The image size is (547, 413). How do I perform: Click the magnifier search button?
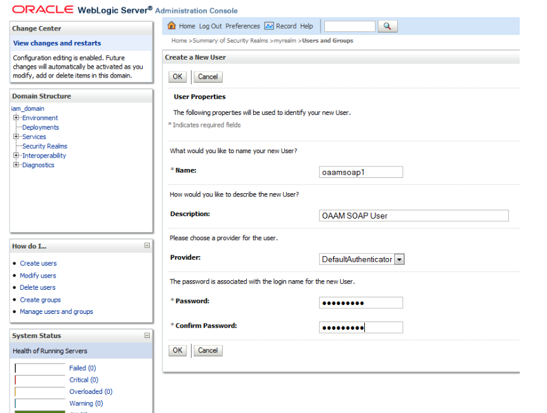point(387,26)
